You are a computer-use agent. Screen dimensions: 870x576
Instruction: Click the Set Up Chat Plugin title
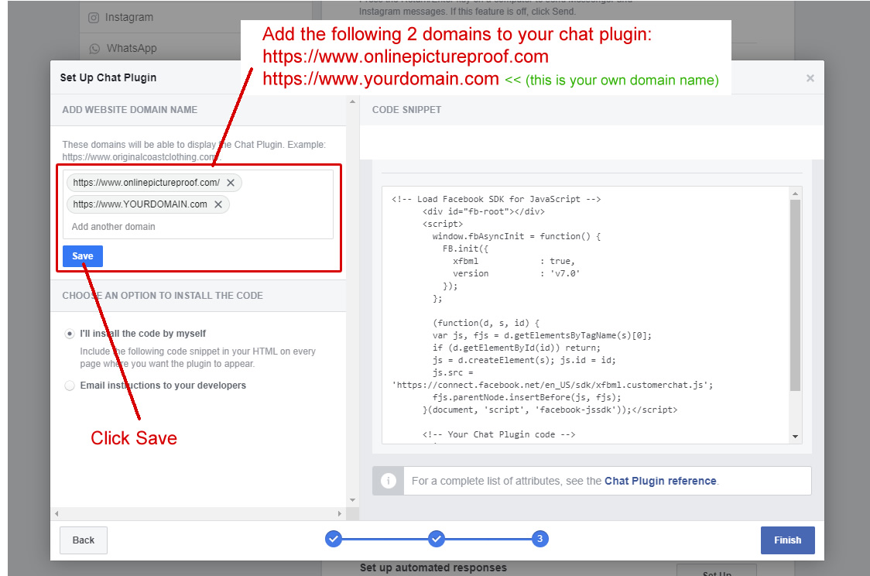click(108, 77)
